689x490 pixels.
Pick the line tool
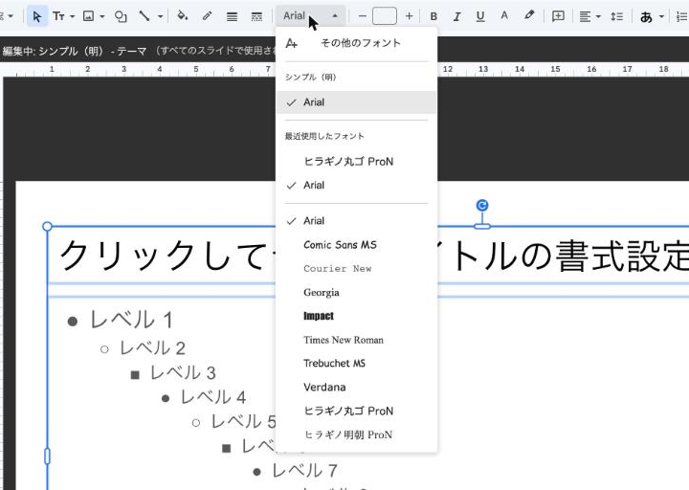pos(144,16)
